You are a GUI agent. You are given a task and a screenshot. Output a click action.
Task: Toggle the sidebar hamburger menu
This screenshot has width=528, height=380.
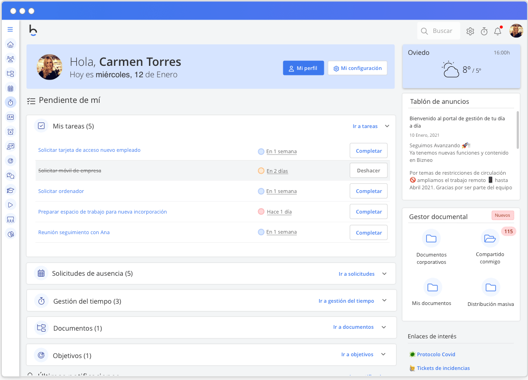pyautogui.click(x=10, y=29)
